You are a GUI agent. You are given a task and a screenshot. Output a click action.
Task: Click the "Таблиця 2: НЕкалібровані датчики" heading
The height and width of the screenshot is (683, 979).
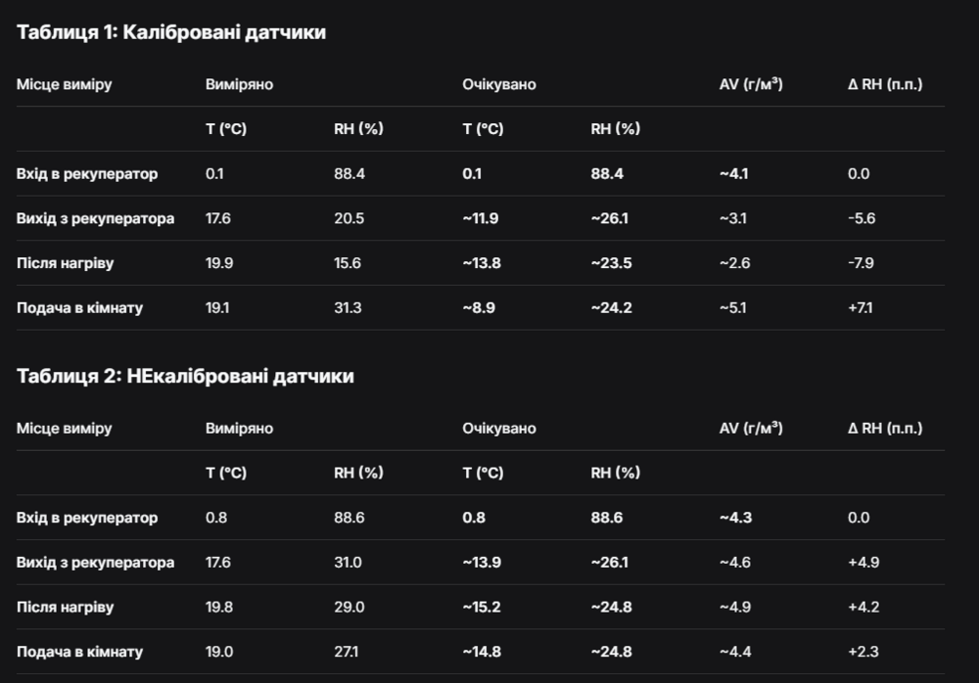[x=185, y=376]
